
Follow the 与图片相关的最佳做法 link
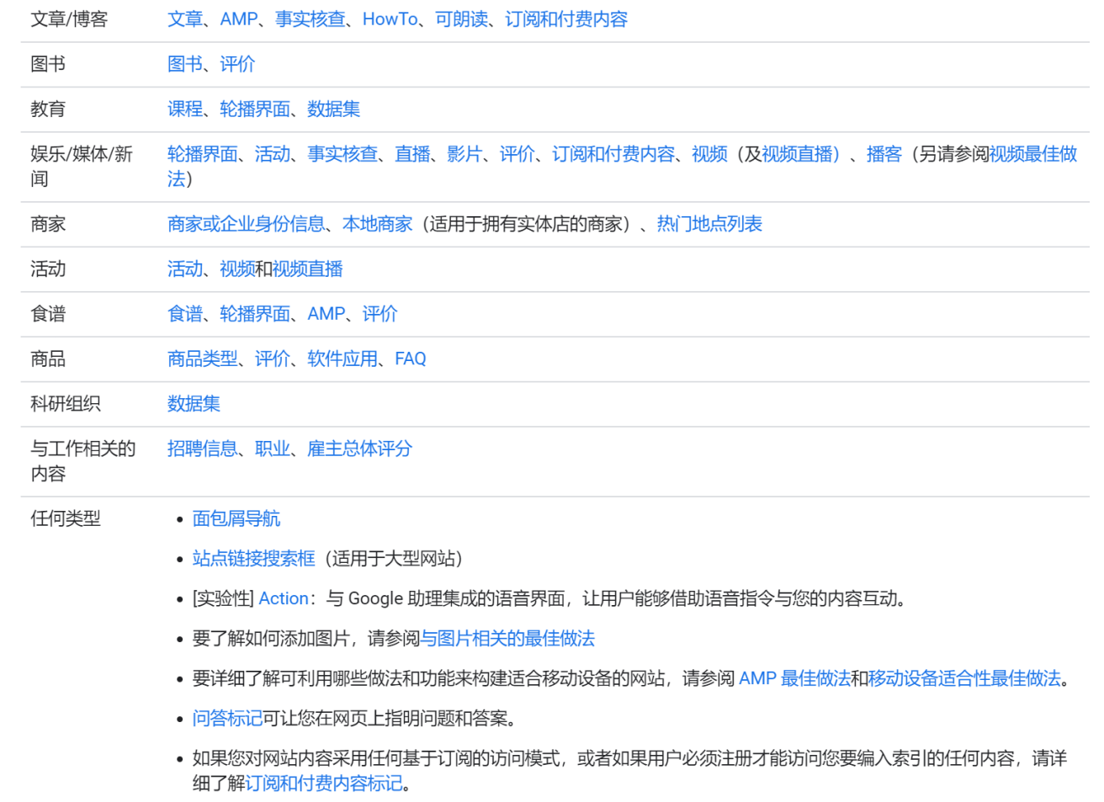[x=507, y=639]
